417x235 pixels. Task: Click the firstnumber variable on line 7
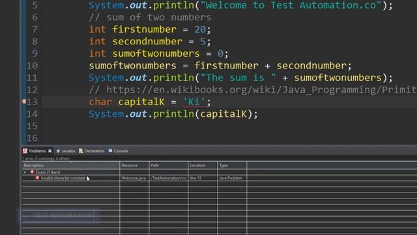(x=145, y=29)
